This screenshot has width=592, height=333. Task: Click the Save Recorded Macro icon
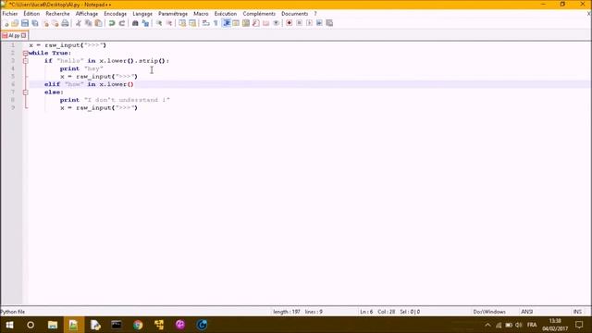[329, 23]
